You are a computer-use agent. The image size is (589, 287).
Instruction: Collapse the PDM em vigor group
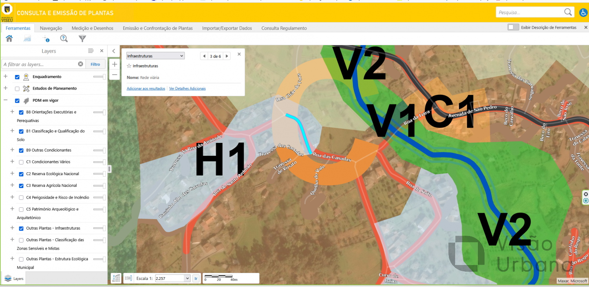pyautogui.click(x=5, y=101)
